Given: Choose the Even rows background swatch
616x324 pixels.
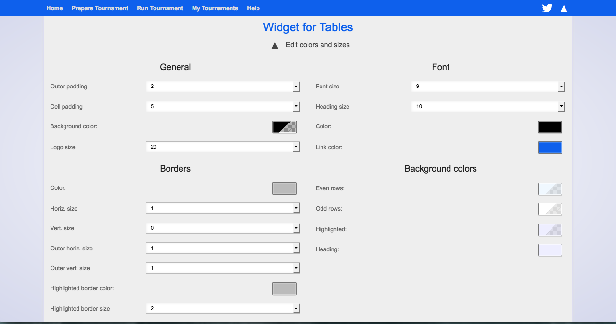Looking at the screenshot, I should click(550, 189).
